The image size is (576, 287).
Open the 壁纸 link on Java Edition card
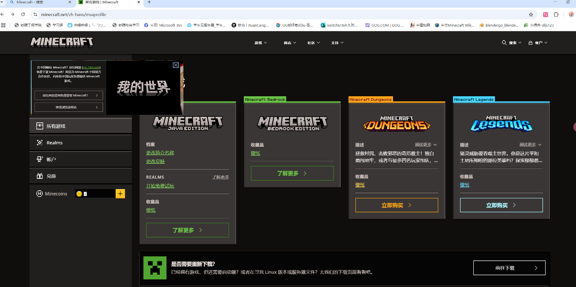[151, 210]
